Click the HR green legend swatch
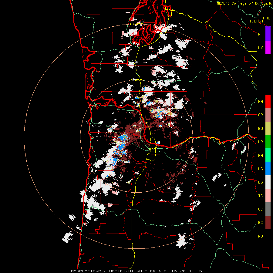Screen dimensions: 273x273 pos(268,142)
